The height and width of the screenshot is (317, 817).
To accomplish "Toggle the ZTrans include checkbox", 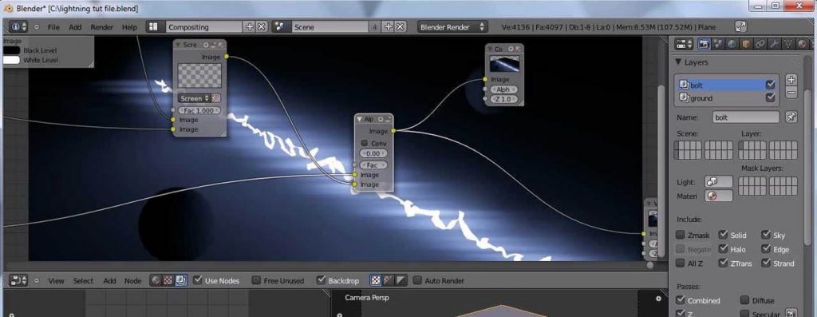I will click(x=723, y=264).
